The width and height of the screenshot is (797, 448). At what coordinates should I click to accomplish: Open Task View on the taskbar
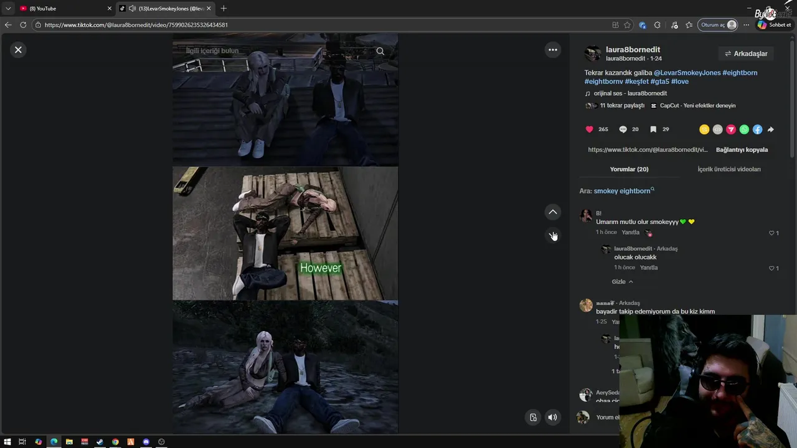point(22,442)
